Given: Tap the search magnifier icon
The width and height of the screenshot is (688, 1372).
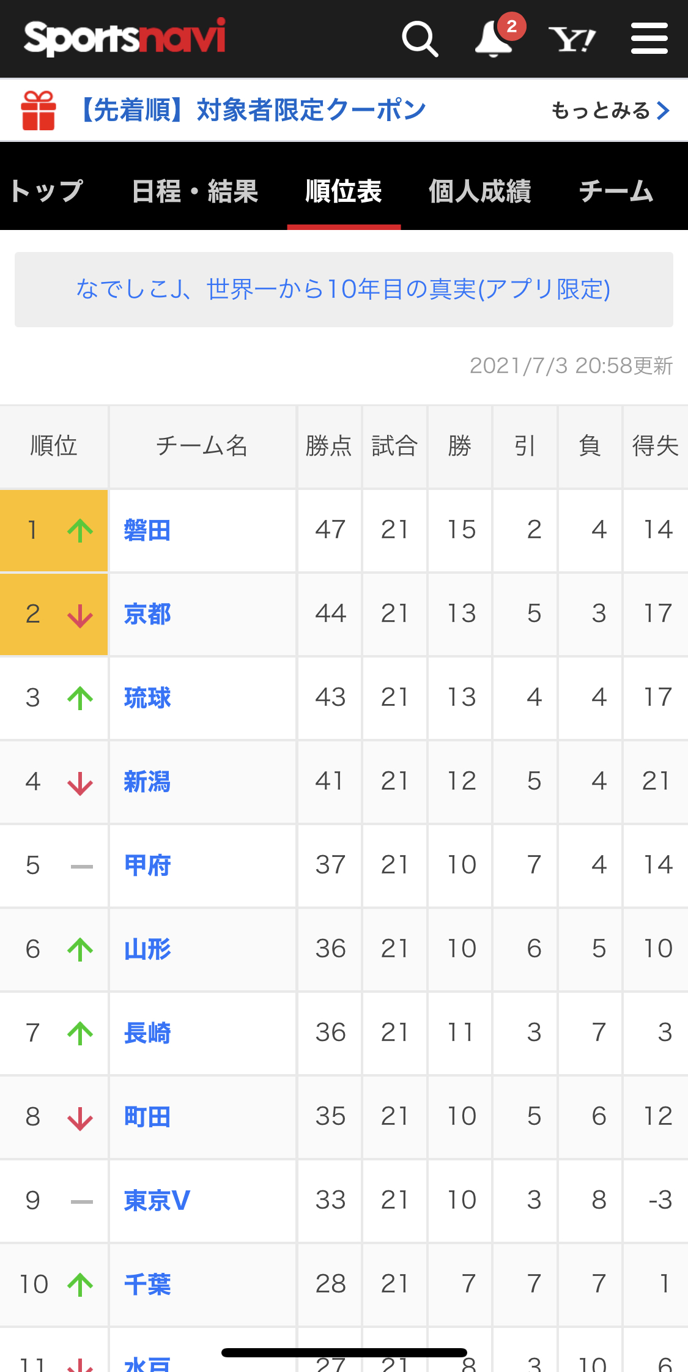Looking at the screenshot, I should coord(420,39).
